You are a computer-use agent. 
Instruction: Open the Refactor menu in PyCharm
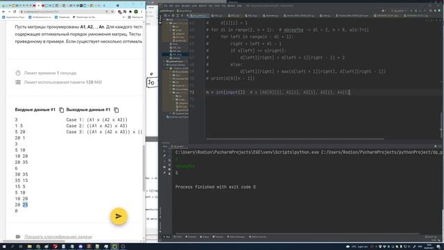[x=203, y=6]
